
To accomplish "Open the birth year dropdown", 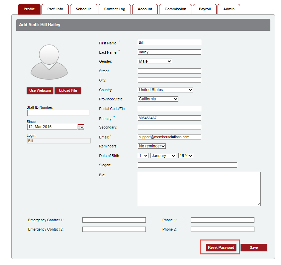I will click(x=186, y=156).
